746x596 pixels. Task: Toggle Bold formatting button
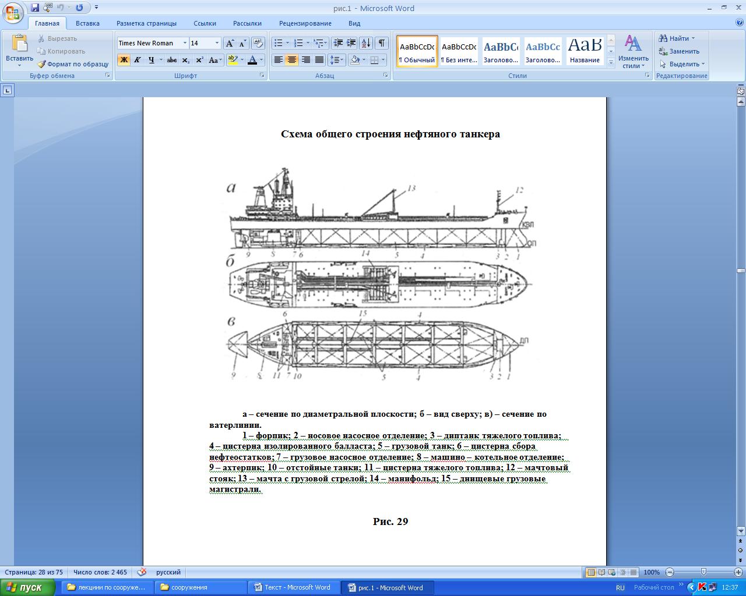click(124, 60)
